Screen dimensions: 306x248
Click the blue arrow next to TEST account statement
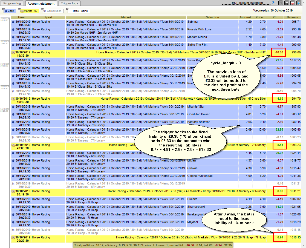click(x=273, y=2)
